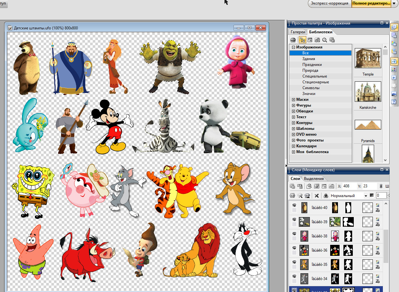Click the delete X icon in the Layers panel
Viewport: 399px width, 292px height.
[317, 195]
